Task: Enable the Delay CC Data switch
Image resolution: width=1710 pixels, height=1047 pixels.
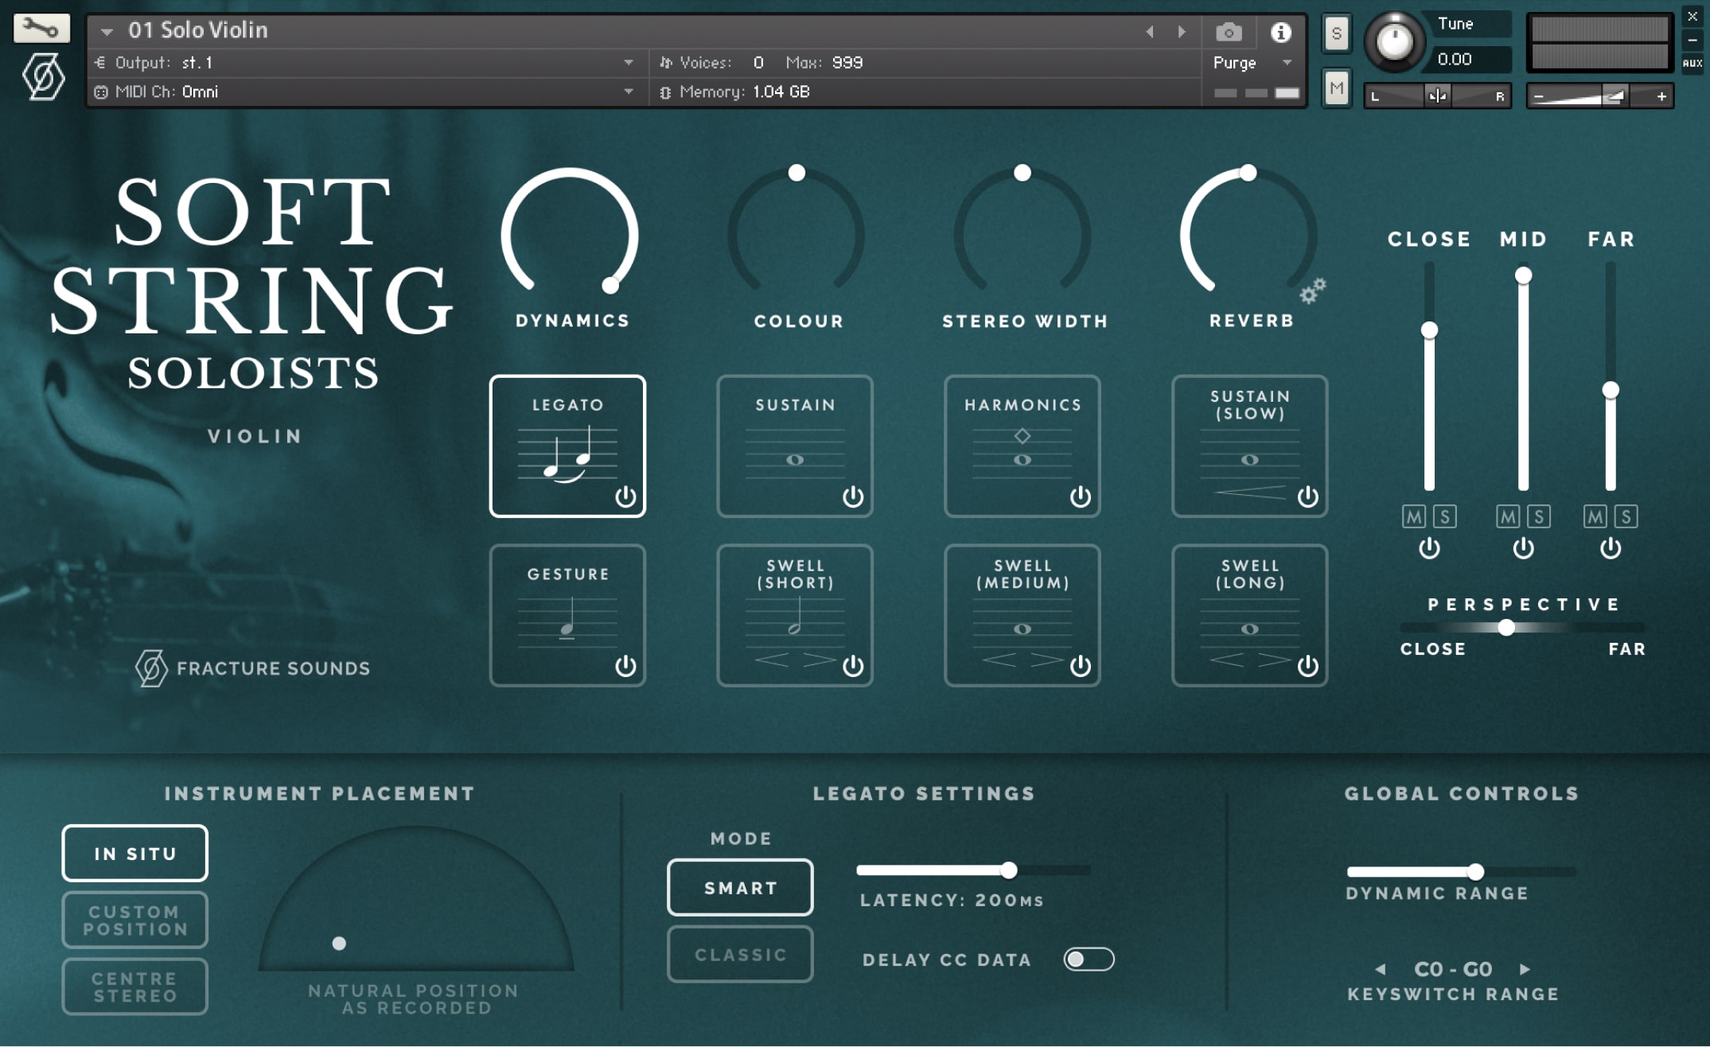Action: pyautogui.click(x=1089, y=959)
